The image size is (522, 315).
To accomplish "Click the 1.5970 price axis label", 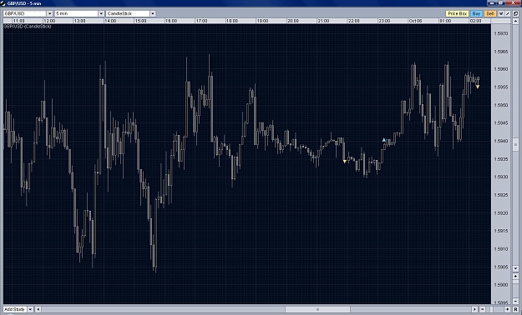I will click(501, 33).
